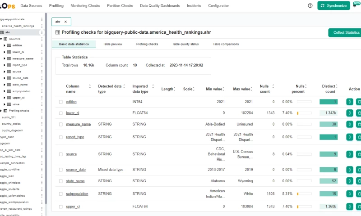
Task: Sort by Distinct count arrows
Action: (336, 86)
